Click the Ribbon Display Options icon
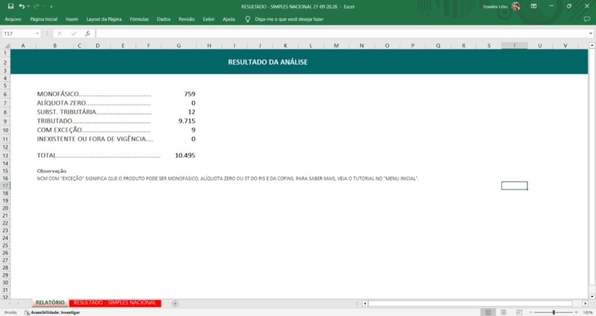 [534, 6]
